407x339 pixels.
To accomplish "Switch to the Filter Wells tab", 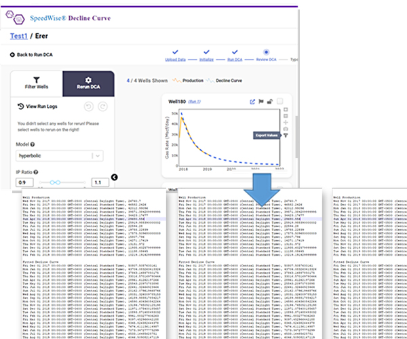I will [x=37, y=83].
